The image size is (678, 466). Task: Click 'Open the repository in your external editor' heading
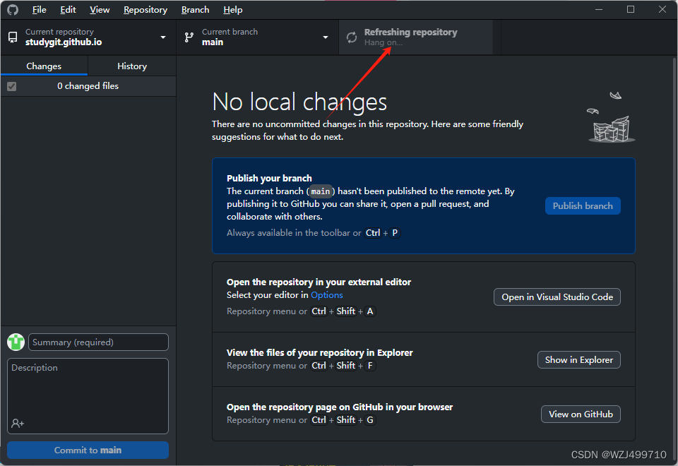(x=319, y=282)
